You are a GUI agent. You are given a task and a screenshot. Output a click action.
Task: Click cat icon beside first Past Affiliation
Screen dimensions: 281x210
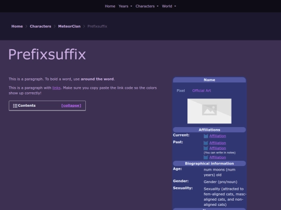[206, 143]
